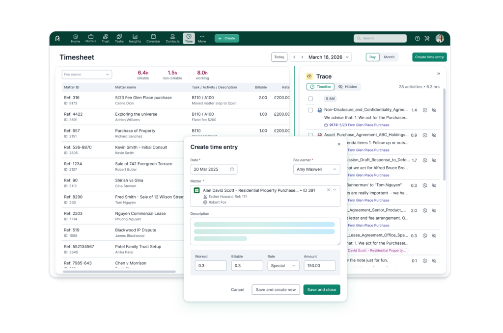The height and width of the screenshot is (333, 503).
Task: Click the Create time entry button
Action: click(x=429, y=57)
